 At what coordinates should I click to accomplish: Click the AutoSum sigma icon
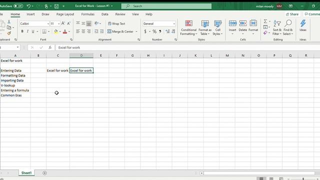coord(265,21)
